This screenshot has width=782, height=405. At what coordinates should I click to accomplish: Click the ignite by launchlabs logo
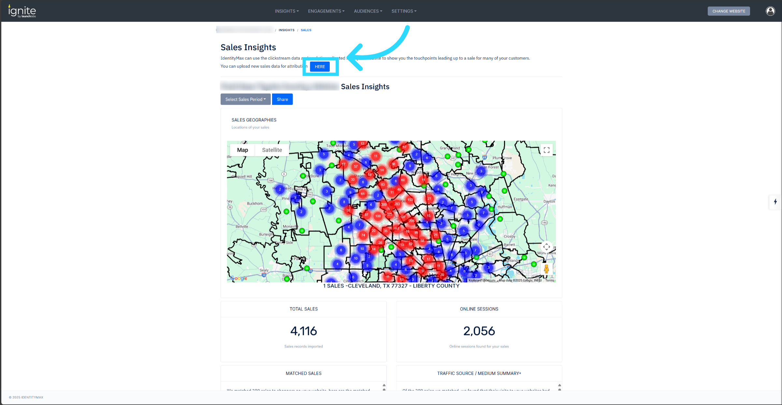pyautogui.click(x=22, y=11)
